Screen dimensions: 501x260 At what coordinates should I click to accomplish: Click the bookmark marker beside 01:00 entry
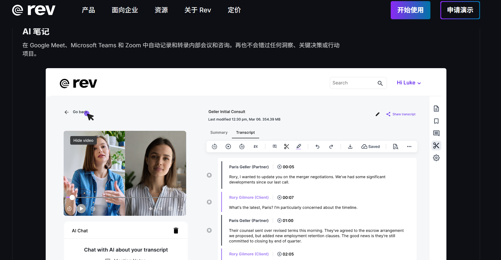209,230
